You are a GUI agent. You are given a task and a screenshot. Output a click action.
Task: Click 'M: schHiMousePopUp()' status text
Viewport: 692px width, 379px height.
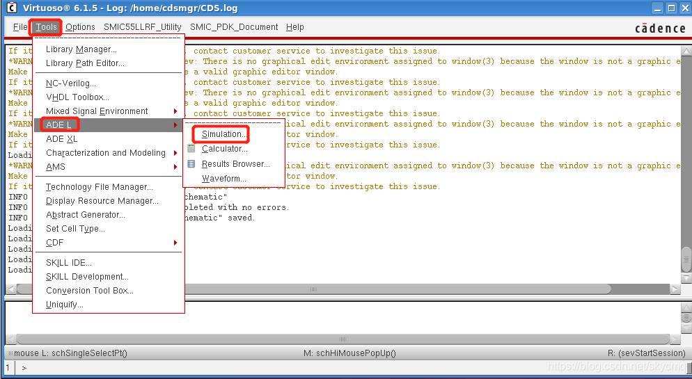point(349,353)
